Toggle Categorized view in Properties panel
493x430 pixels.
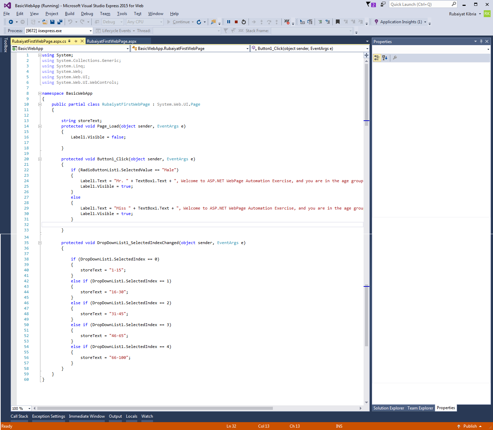point(377,58)
